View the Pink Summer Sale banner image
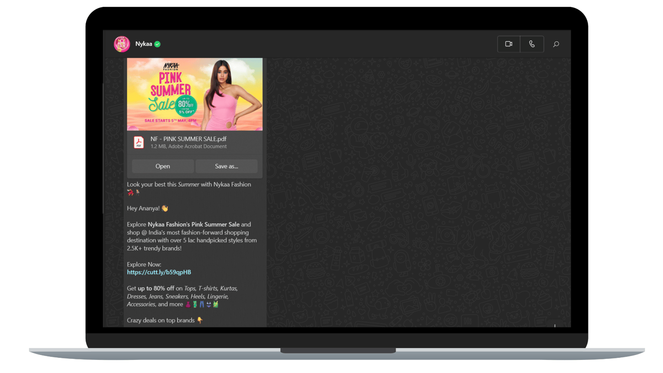This screenshot has width=663, height=373. click(x=194, y=94)
